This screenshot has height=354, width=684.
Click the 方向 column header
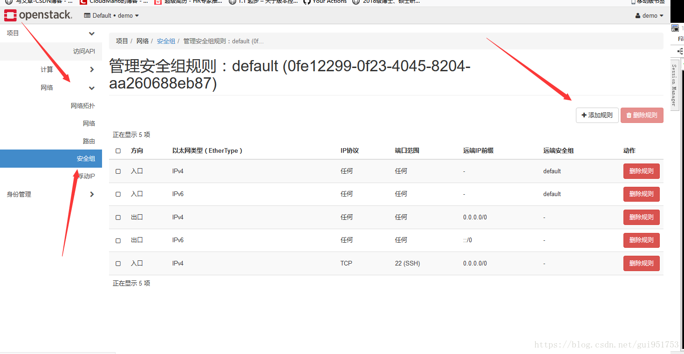137,150
